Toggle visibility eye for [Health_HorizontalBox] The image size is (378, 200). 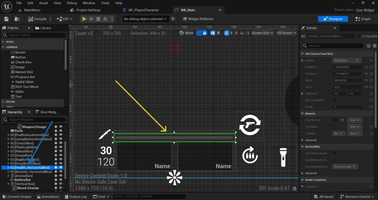pyautogui.click(x=61, y=168)
